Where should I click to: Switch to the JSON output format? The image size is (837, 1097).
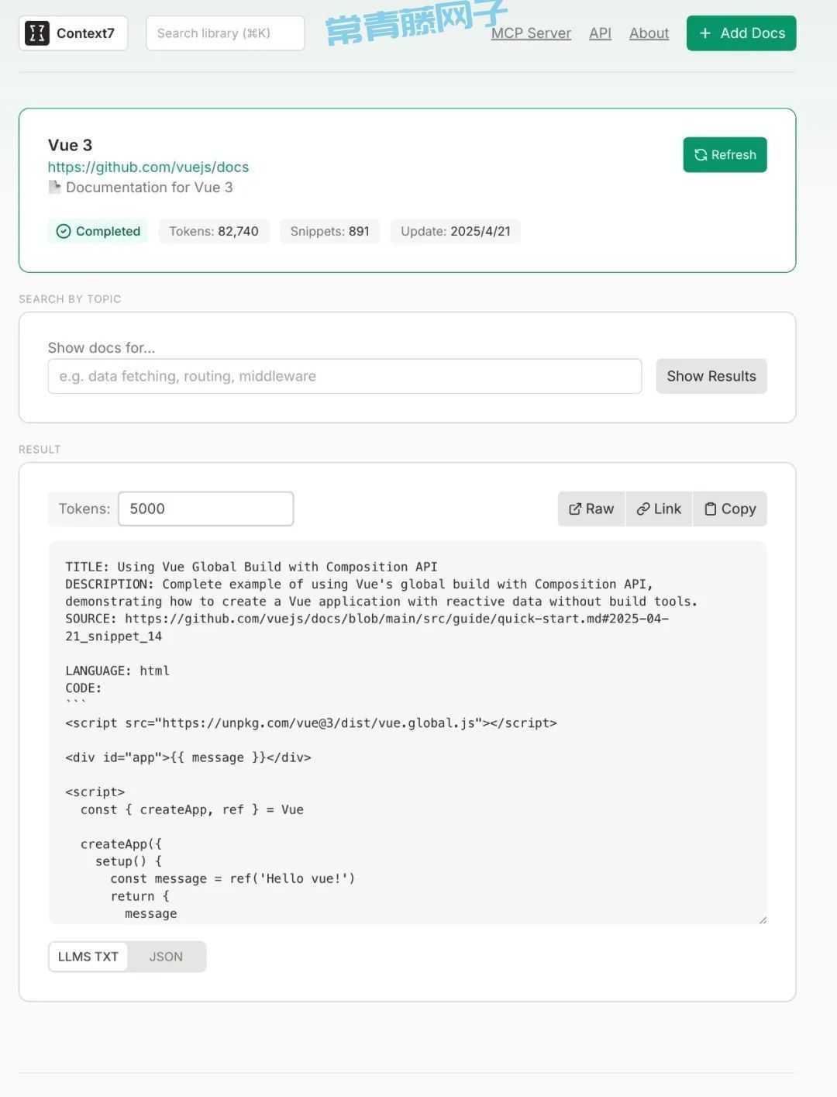(x=166, y=957)
